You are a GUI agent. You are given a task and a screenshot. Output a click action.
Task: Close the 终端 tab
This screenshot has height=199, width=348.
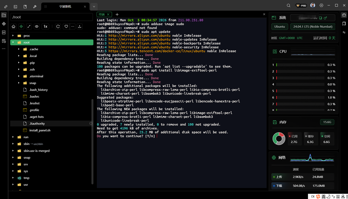(108, 14)
